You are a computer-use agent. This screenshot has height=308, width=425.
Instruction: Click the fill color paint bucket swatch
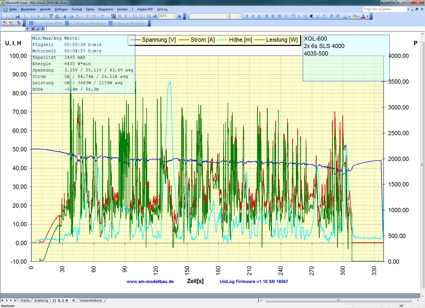(x=354, y=16)
